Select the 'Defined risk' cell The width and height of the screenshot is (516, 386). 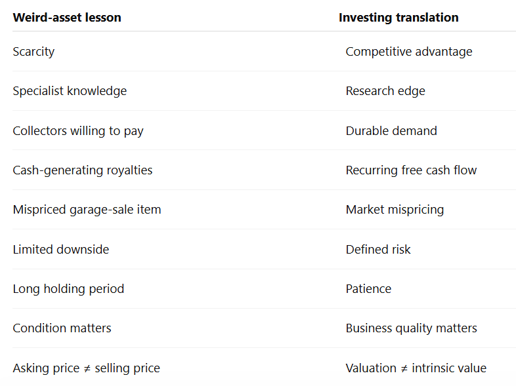coord(378,249)
